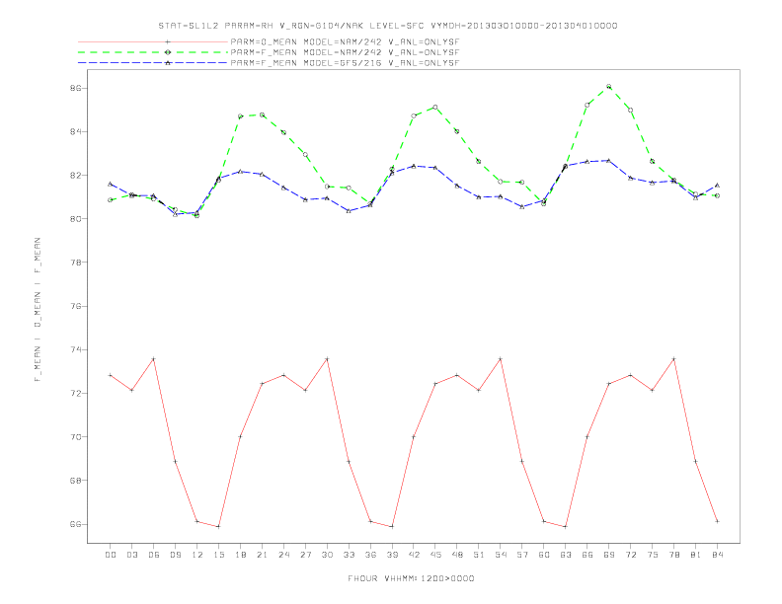782x604 pixels.
Task: Click the x-axis tick label 30
Action: pyautogui.click(x=327, y=555)
